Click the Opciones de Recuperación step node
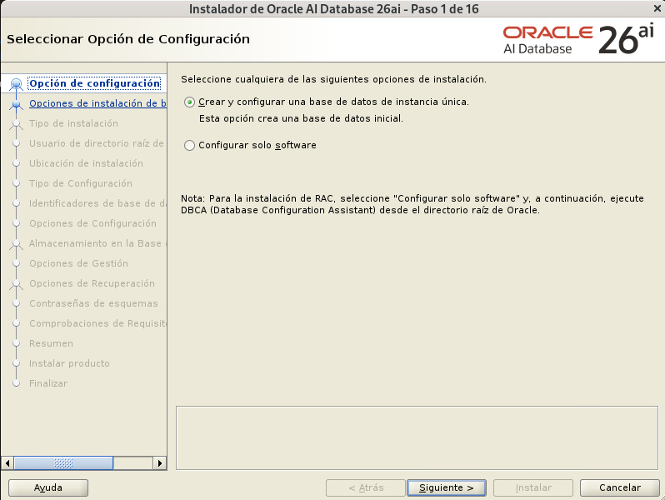The width and height of the screenshot is (665, 500). (x=16, y=284)
